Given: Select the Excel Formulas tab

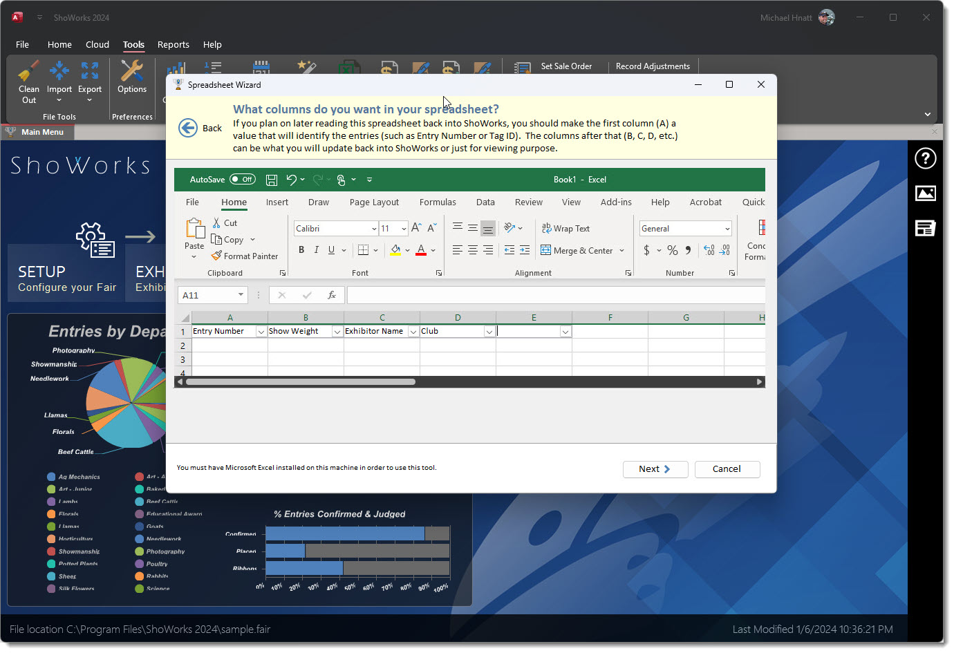Looking at the screenshot, I should 438,202.
